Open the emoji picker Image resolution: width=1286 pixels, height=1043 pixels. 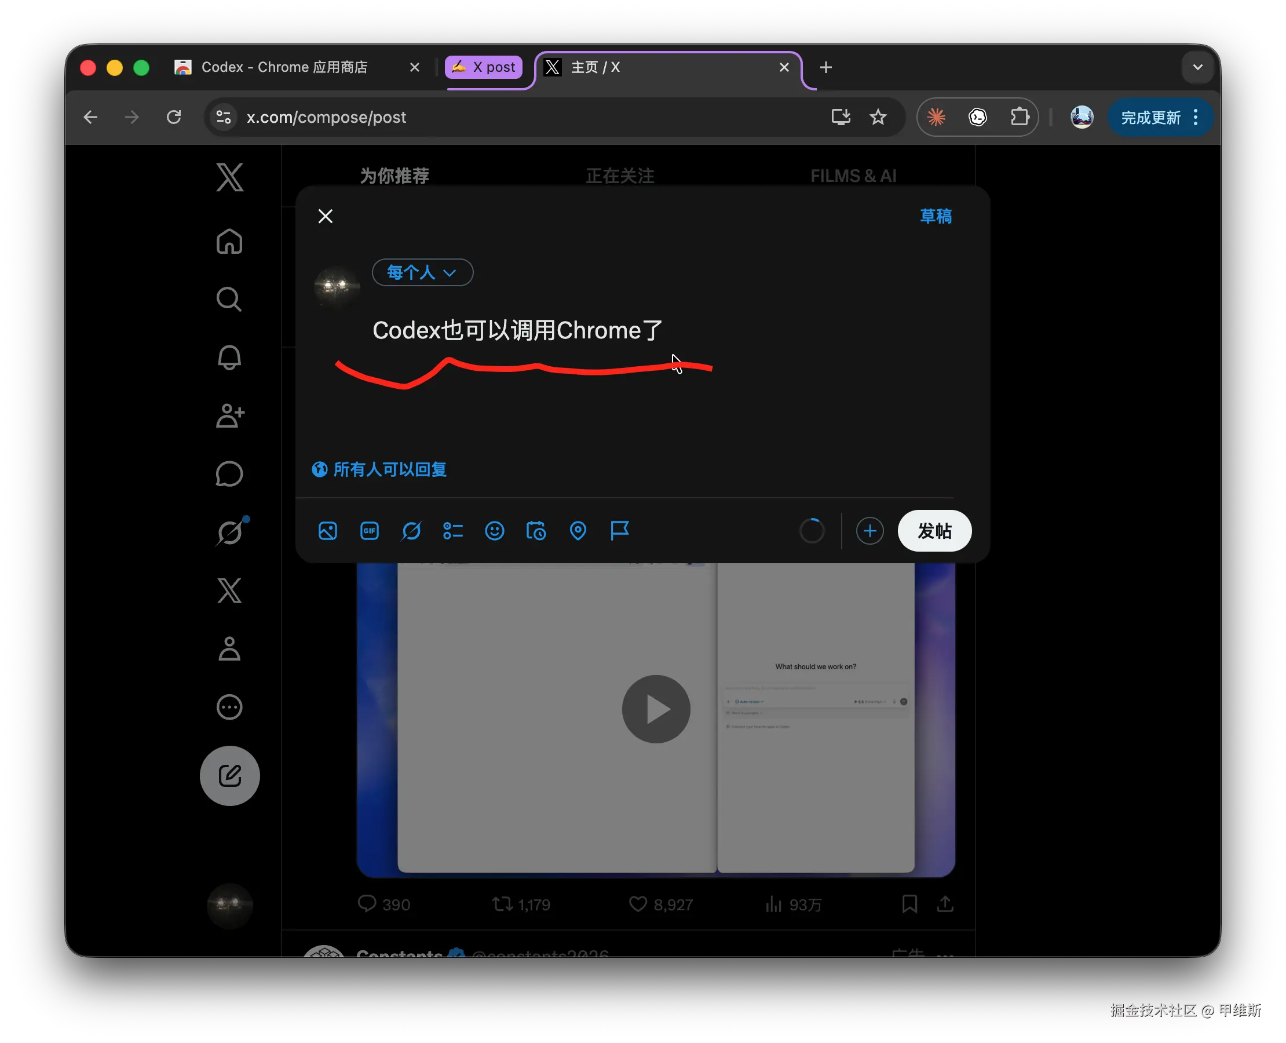click(494, 531)
